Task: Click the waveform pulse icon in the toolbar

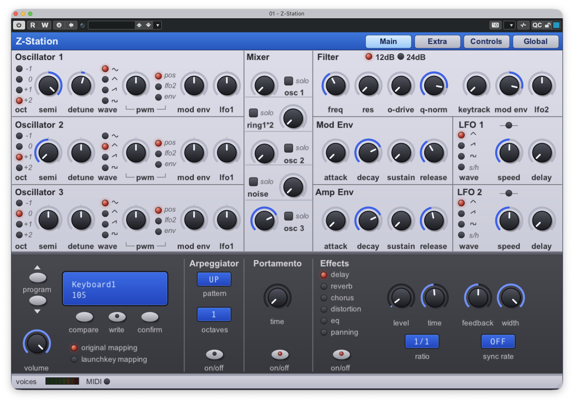Action: point(523,25)
